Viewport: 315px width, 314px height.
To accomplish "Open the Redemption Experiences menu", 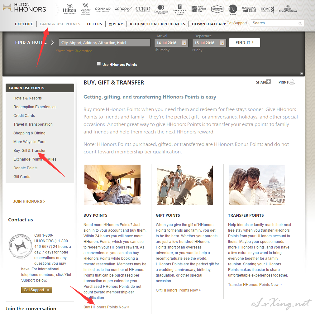I will pos(158,24).
